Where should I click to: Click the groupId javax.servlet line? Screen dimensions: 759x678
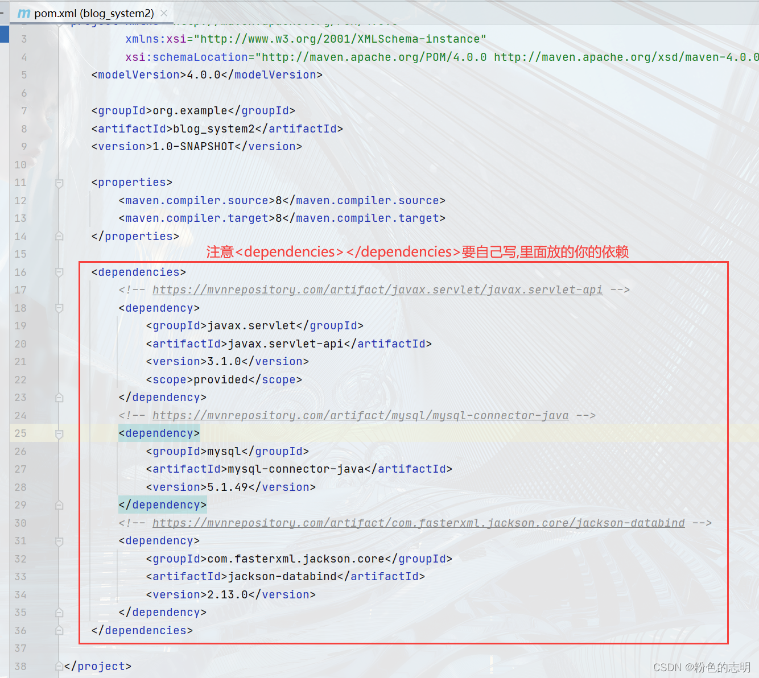click(255, 326)
